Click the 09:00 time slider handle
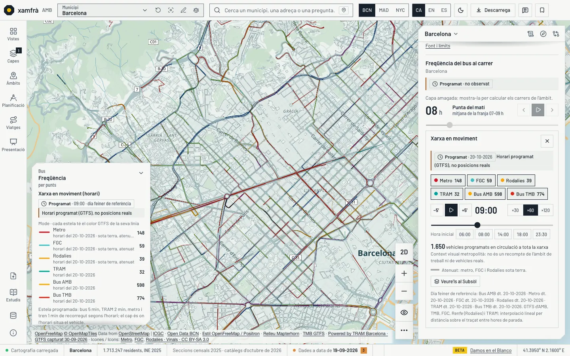 point(477,225)
